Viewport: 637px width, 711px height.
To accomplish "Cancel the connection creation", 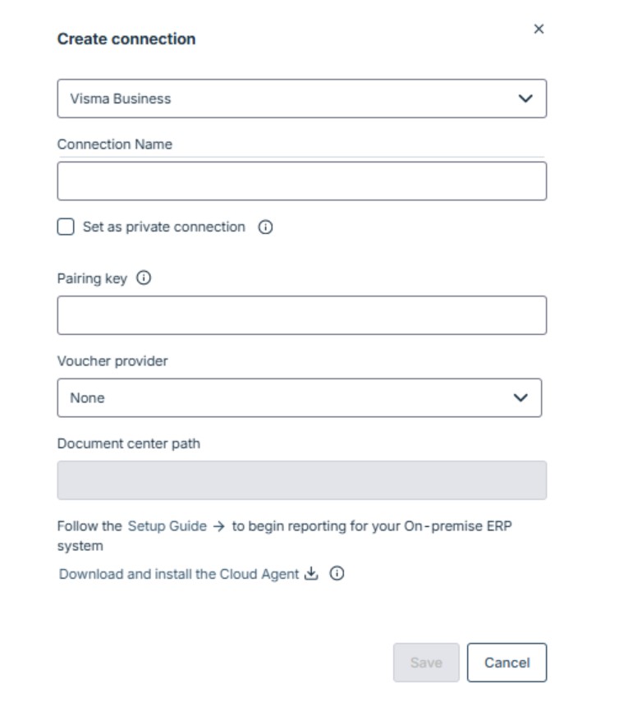I will (x=506, y=663).
